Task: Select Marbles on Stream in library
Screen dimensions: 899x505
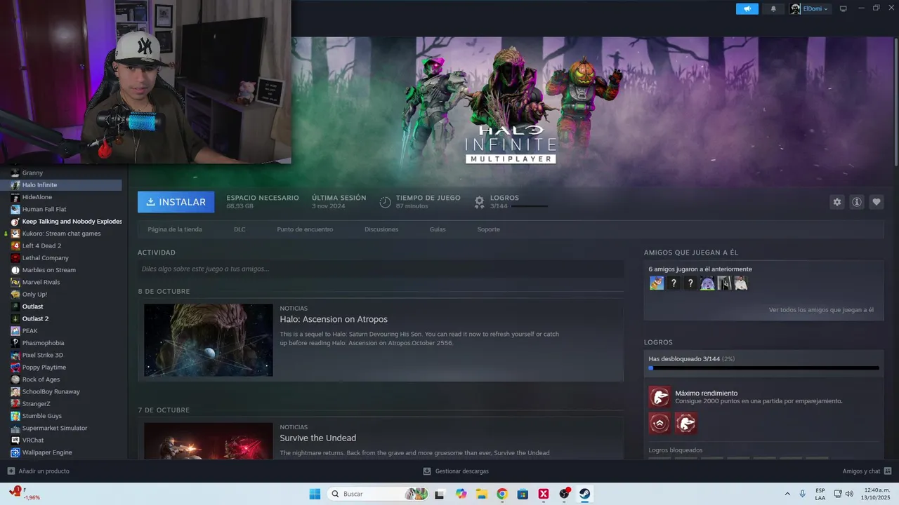Action: tap(48, 270)
